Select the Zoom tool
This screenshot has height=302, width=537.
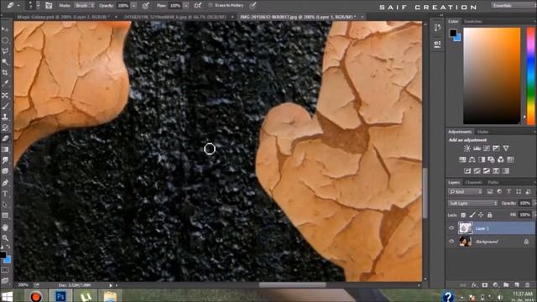[x=5, y=237]
